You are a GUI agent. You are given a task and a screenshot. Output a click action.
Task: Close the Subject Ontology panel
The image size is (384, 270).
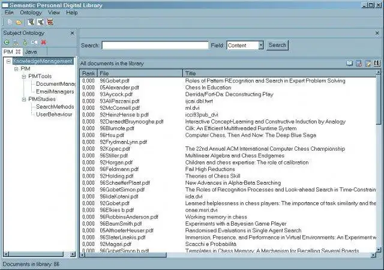[x=72, y=33]
